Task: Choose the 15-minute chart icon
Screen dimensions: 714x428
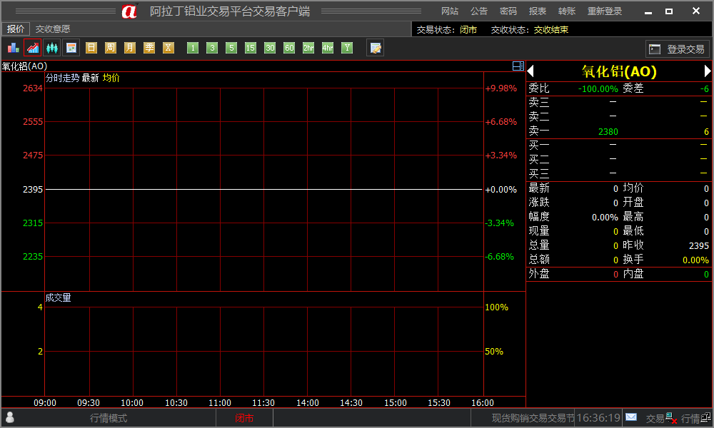Action: [251, 48]
